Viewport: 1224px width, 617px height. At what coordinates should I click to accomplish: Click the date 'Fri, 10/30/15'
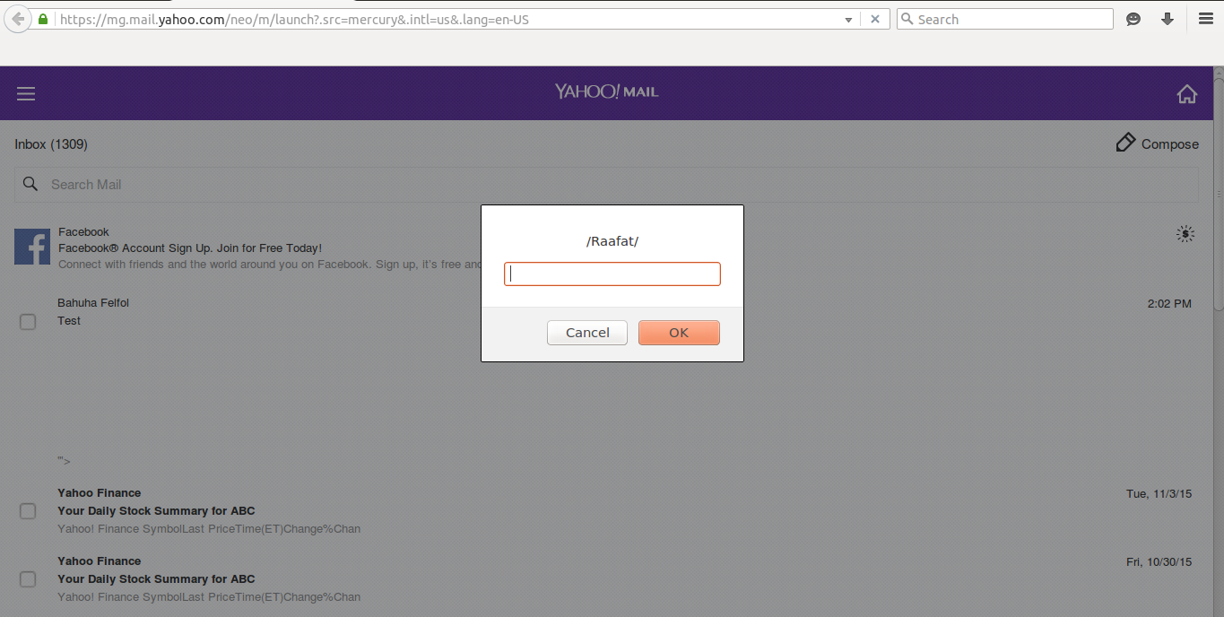click(1159, 562)
